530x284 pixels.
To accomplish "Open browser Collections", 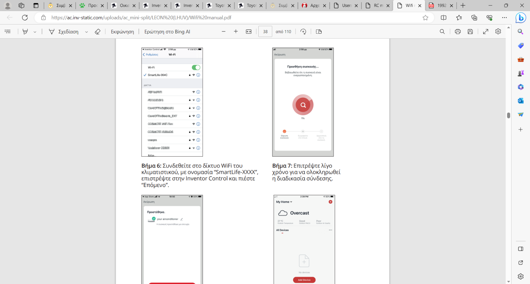I will click(x=474, y=18).
